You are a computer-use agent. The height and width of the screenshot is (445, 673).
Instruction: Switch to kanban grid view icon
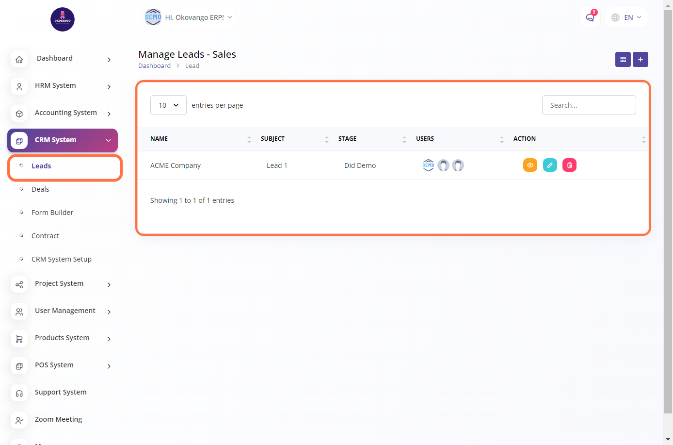(623, 59)
